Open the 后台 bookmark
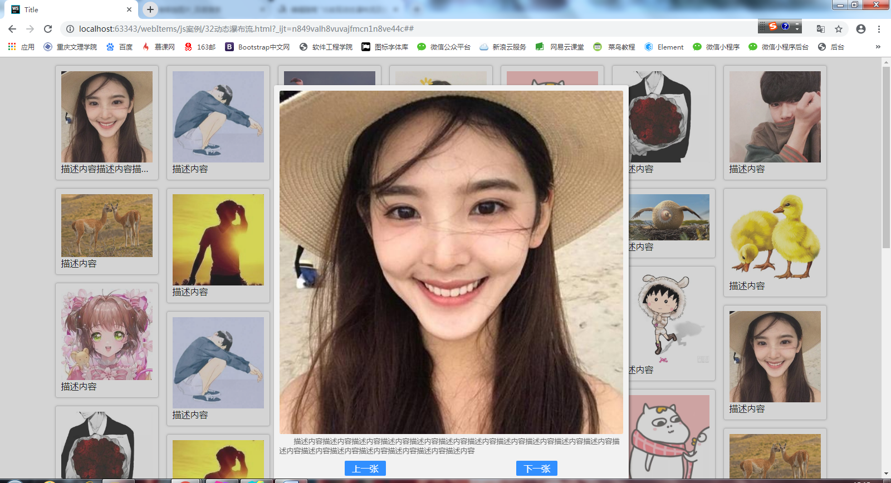The image size is (891, 483). 831,47
